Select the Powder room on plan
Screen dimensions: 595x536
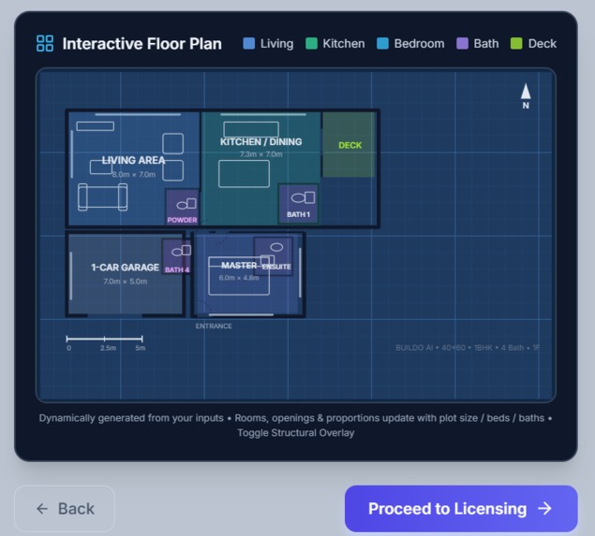[x=182, y=207]
